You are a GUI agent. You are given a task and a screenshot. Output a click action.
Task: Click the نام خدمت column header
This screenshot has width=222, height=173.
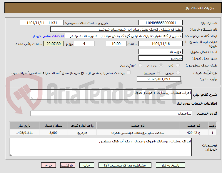pyautogui.click(x=138, y=126)
